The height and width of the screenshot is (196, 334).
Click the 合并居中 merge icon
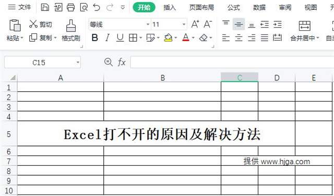click(x=305, y=26)
